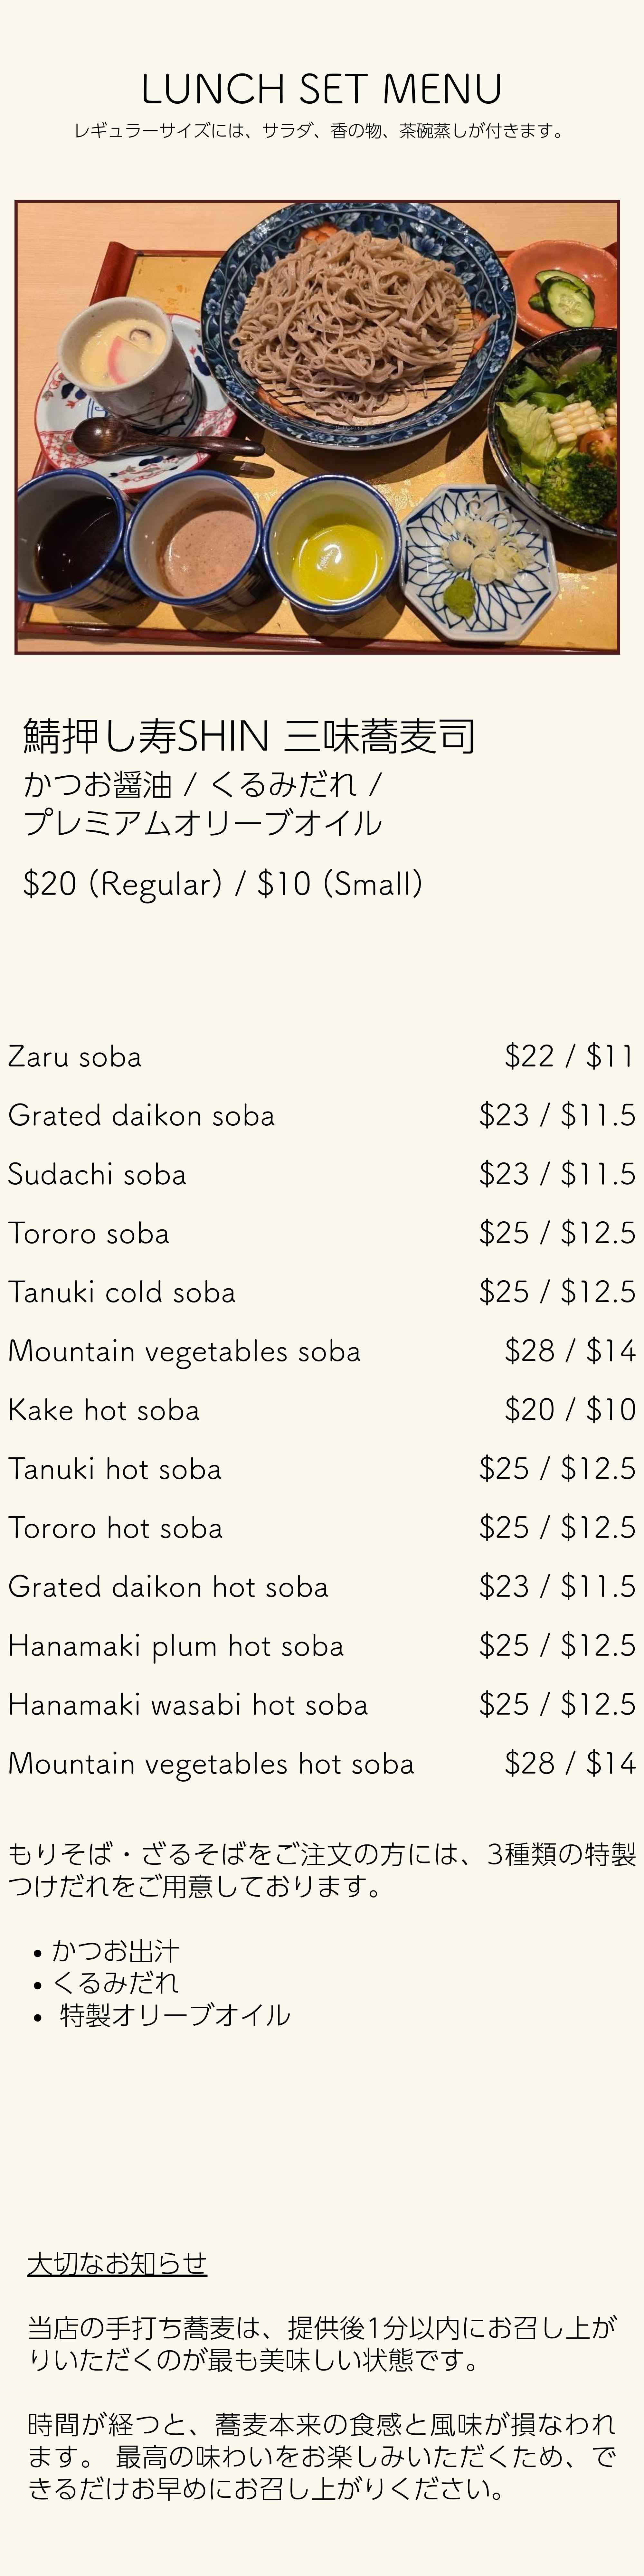Choose Hanamaki plum hot soba

click(x=322, y=1646)
